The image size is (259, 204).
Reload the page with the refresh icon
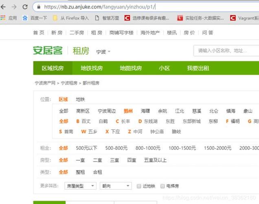25,7
